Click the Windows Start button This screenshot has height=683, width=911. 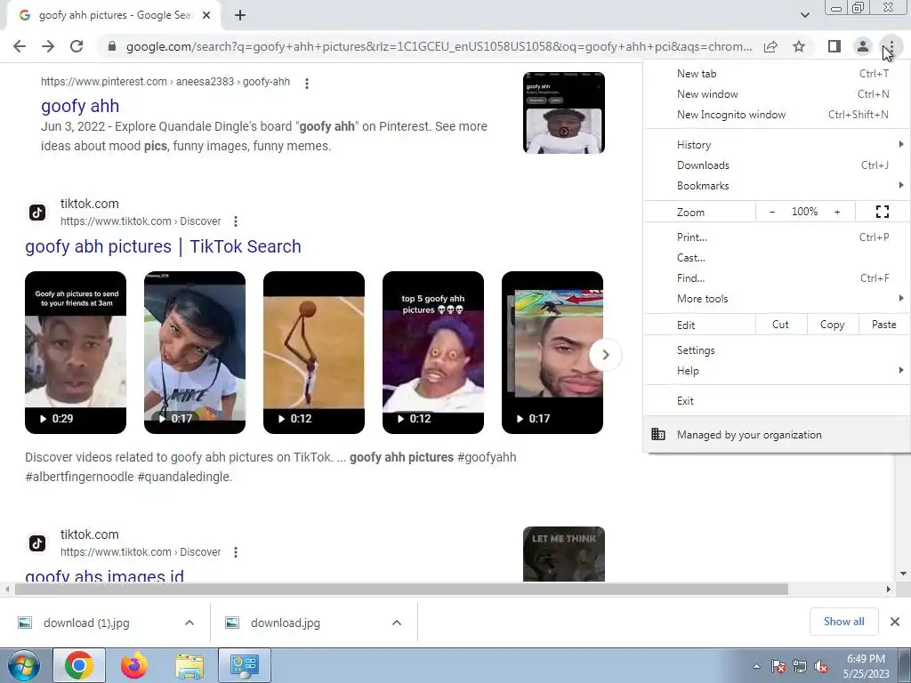click(24, 665)
